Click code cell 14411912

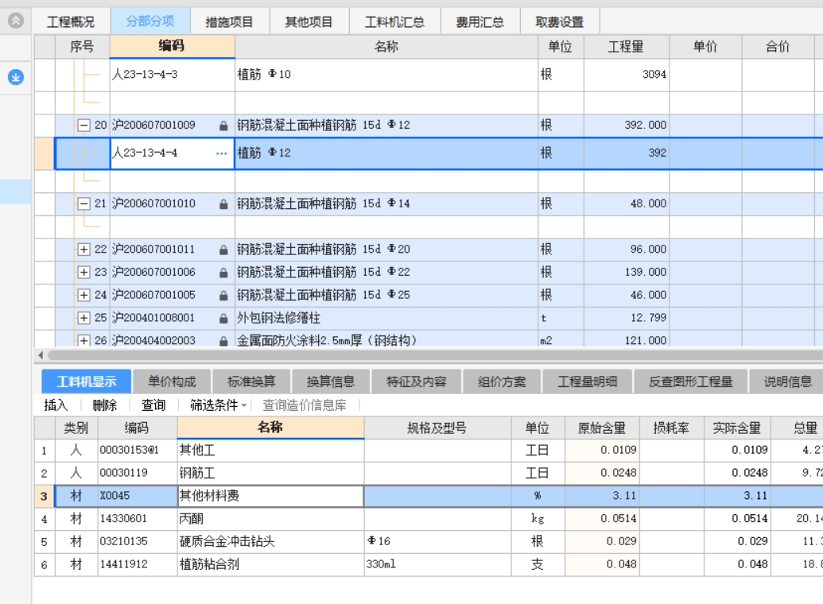tap(137, 564)
